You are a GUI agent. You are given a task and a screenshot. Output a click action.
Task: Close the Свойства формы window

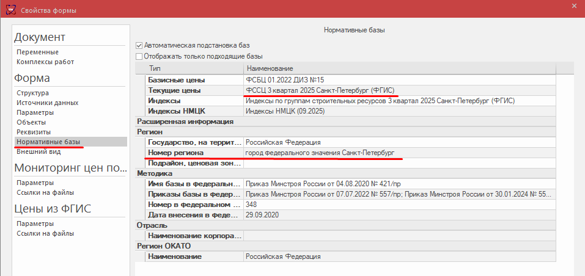573,6
